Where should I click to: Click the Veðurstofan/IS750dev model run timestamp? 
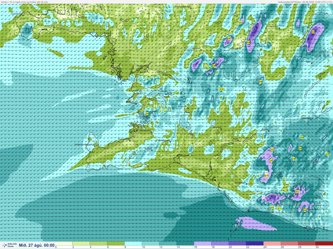(x=305, y=2)
